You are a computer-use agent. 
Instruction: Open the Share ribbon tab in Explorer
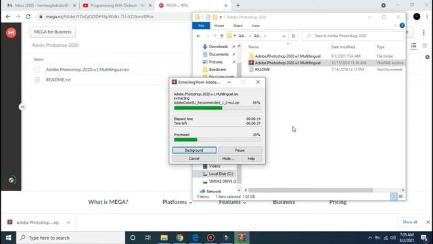[237, 26]
